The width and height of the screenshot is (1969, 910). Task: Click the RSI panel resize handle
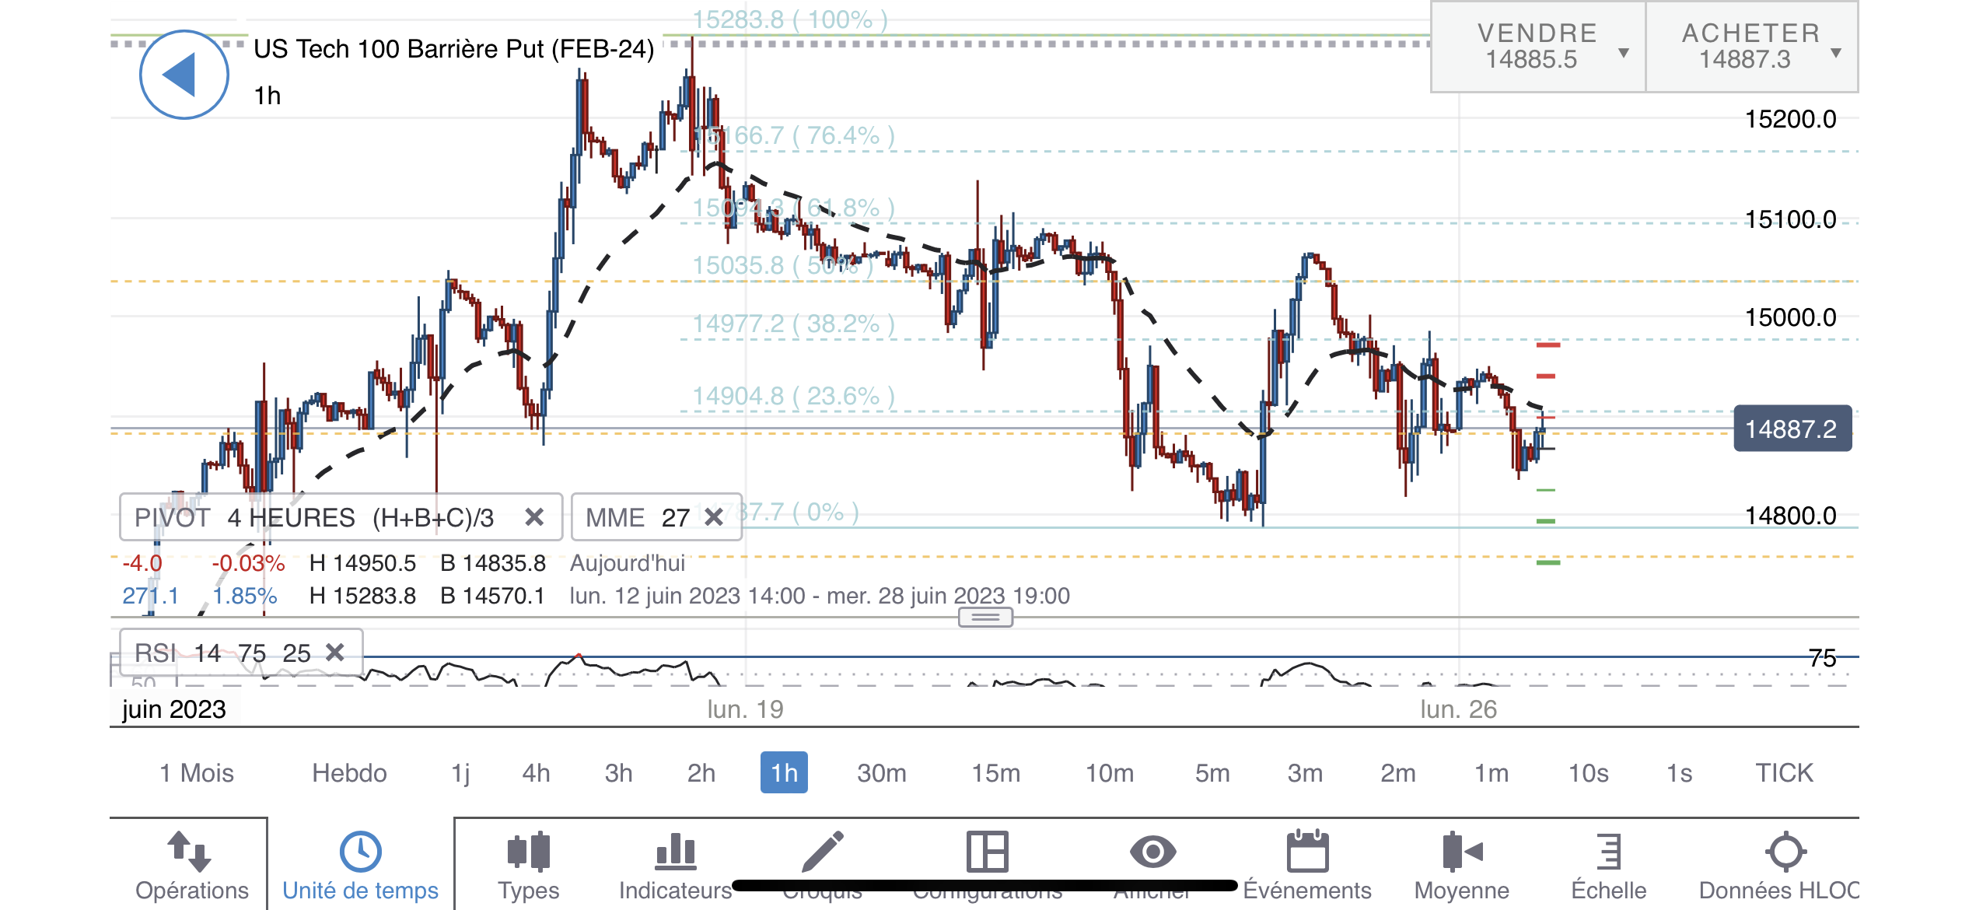(985, 618)
